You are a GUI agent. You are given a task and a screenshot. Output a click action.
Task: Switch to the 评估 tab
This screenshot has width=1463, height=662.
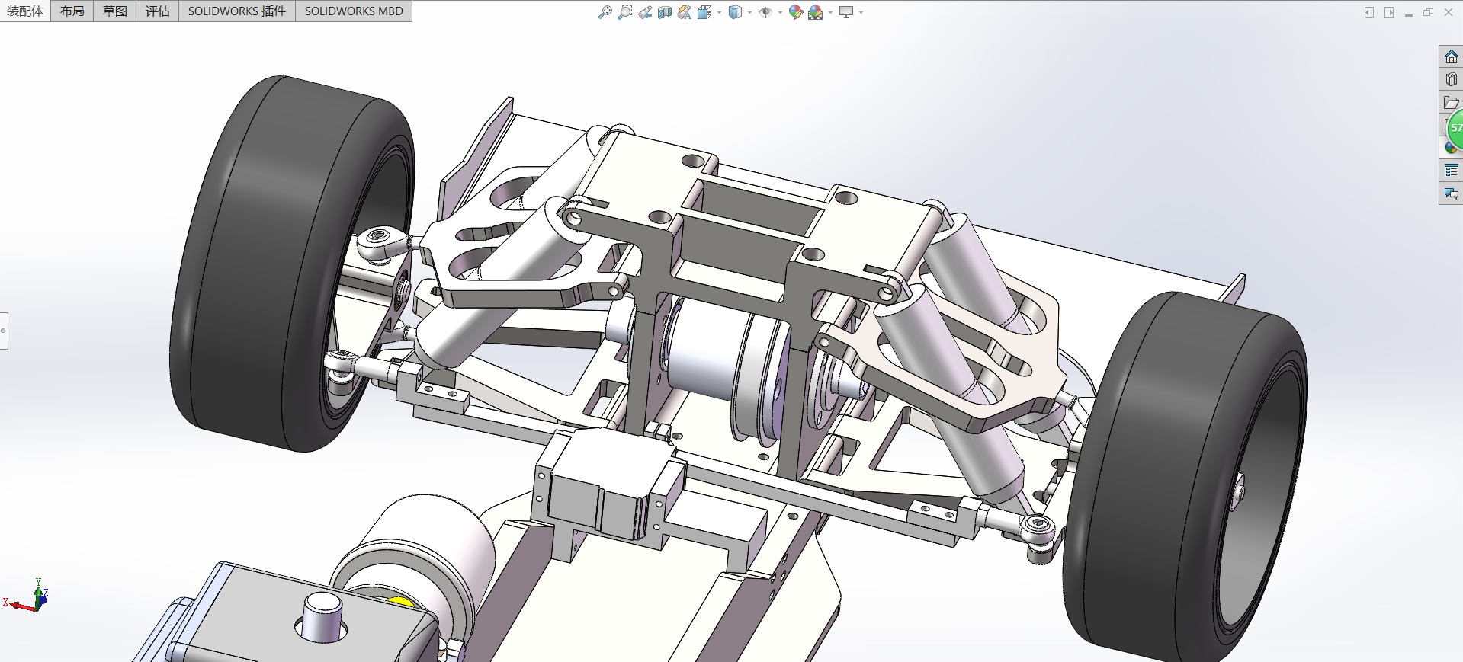157,11
